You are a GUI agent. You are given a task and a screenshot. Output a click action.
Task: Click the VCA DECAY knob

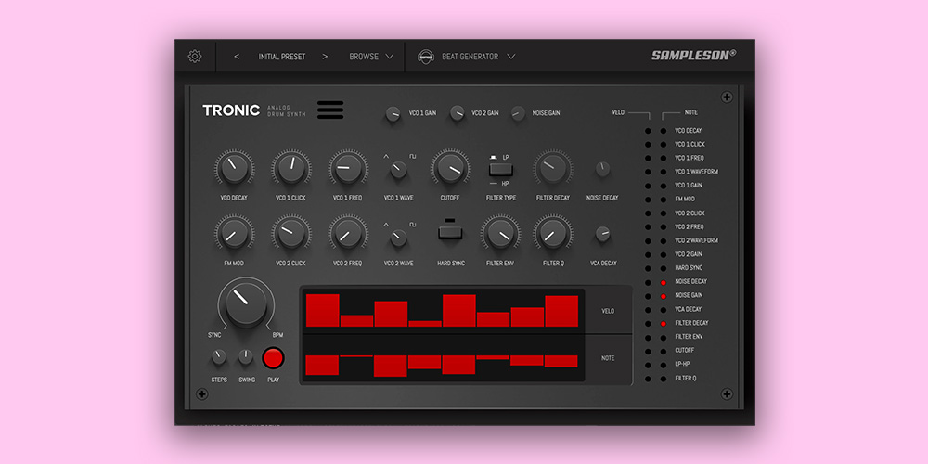point(602,235)
